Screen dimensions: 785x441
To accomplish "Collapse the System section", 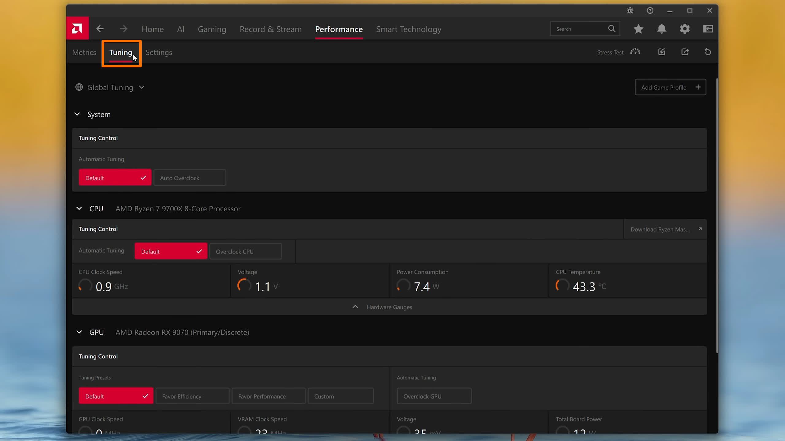I will pos(77,114).
